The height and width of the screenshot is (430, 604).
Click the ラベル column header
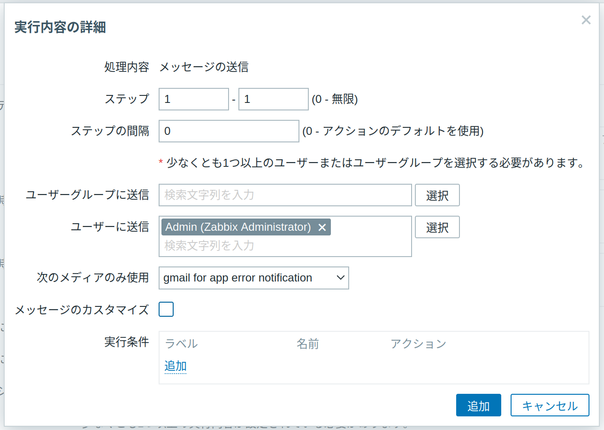click(181, 344)
